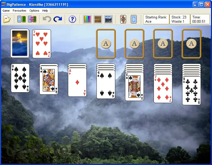Maximize the BigPatience window

pyautogui.click(x=201, y=4)
